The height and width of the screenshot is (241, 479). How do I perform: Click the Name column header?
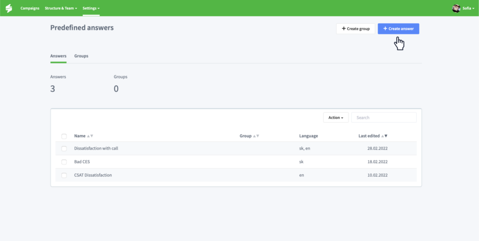80,136
